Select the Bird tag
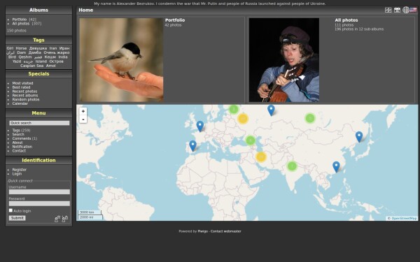Screen dimensions: 420x262 point(12,57)
